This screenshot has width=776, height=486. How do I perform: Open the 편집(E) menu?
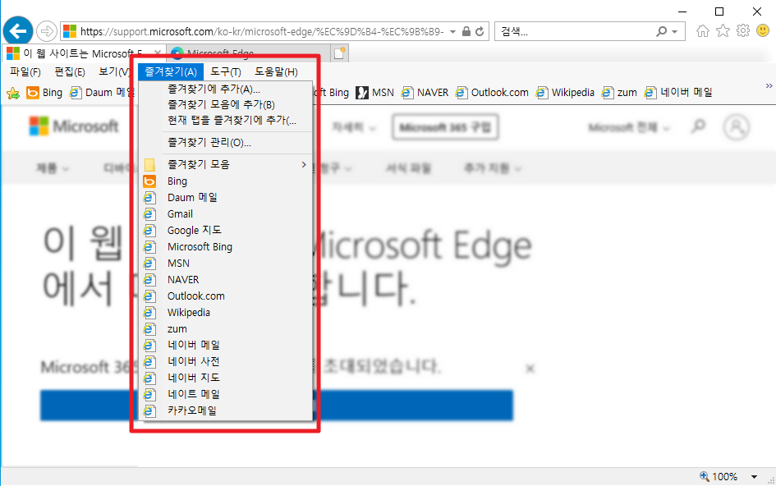click(x=70, y=71)
